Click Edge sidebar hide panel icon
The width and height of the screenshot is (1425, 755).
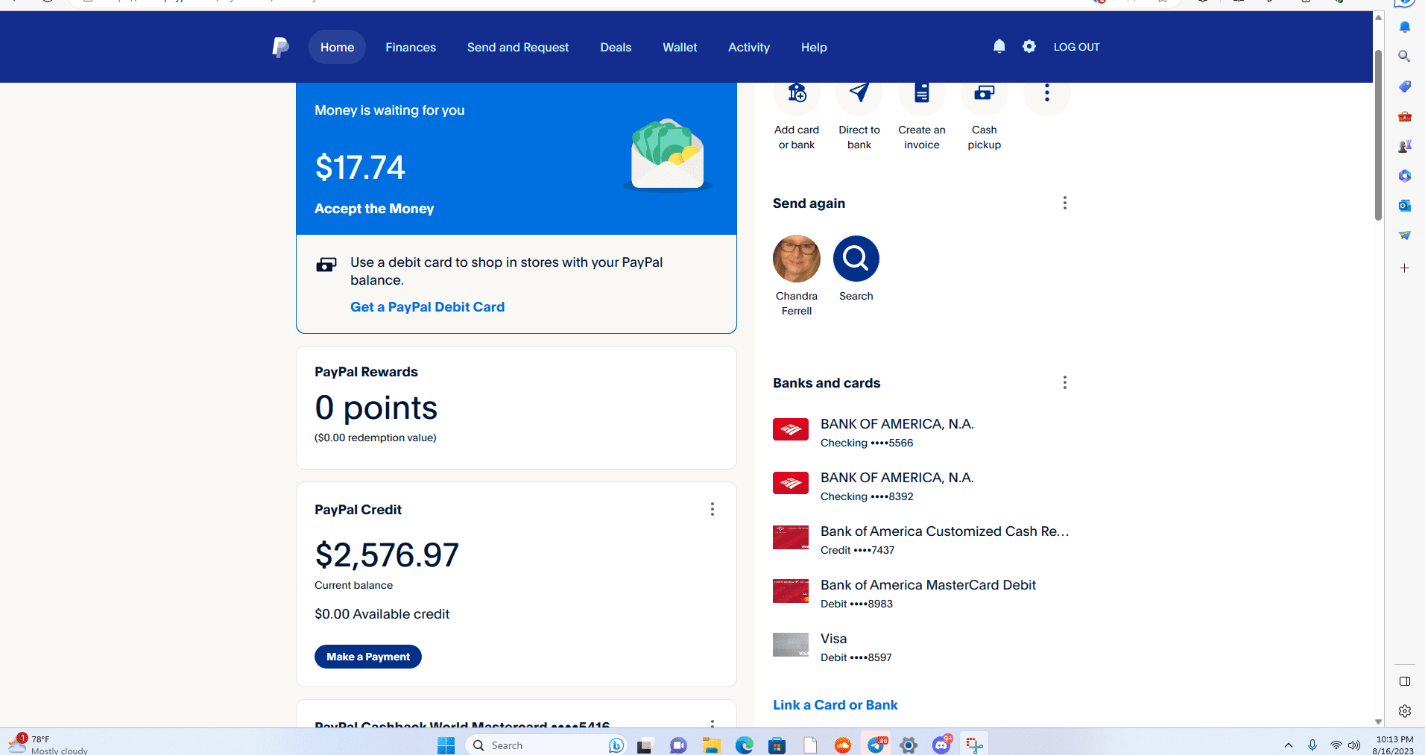pyautogui.click(x=1405, y=681)
